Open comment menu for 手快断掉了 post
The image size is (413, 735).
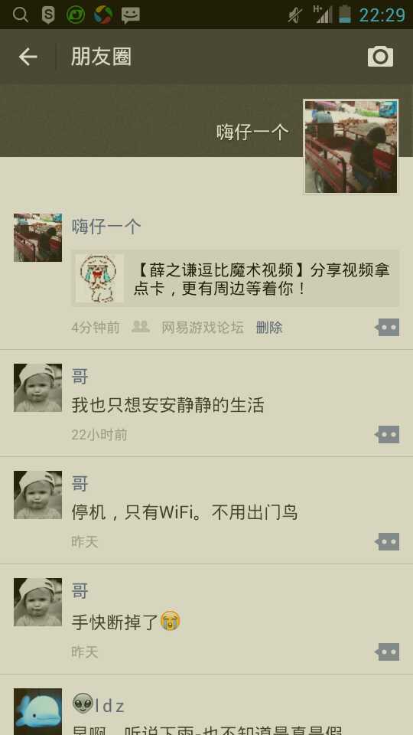coord(387,652)
